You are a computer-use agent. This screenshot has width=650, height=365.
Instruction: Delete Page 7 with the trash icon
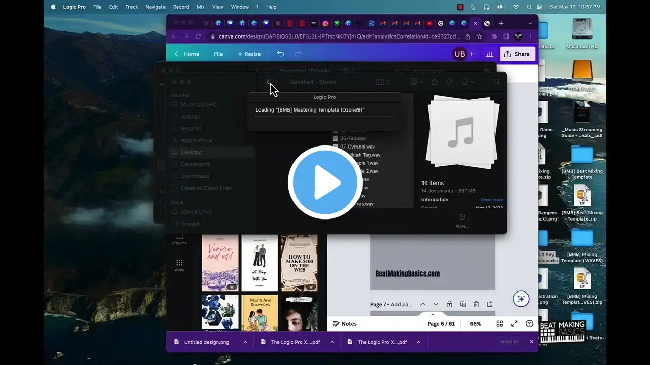point(476,304)
